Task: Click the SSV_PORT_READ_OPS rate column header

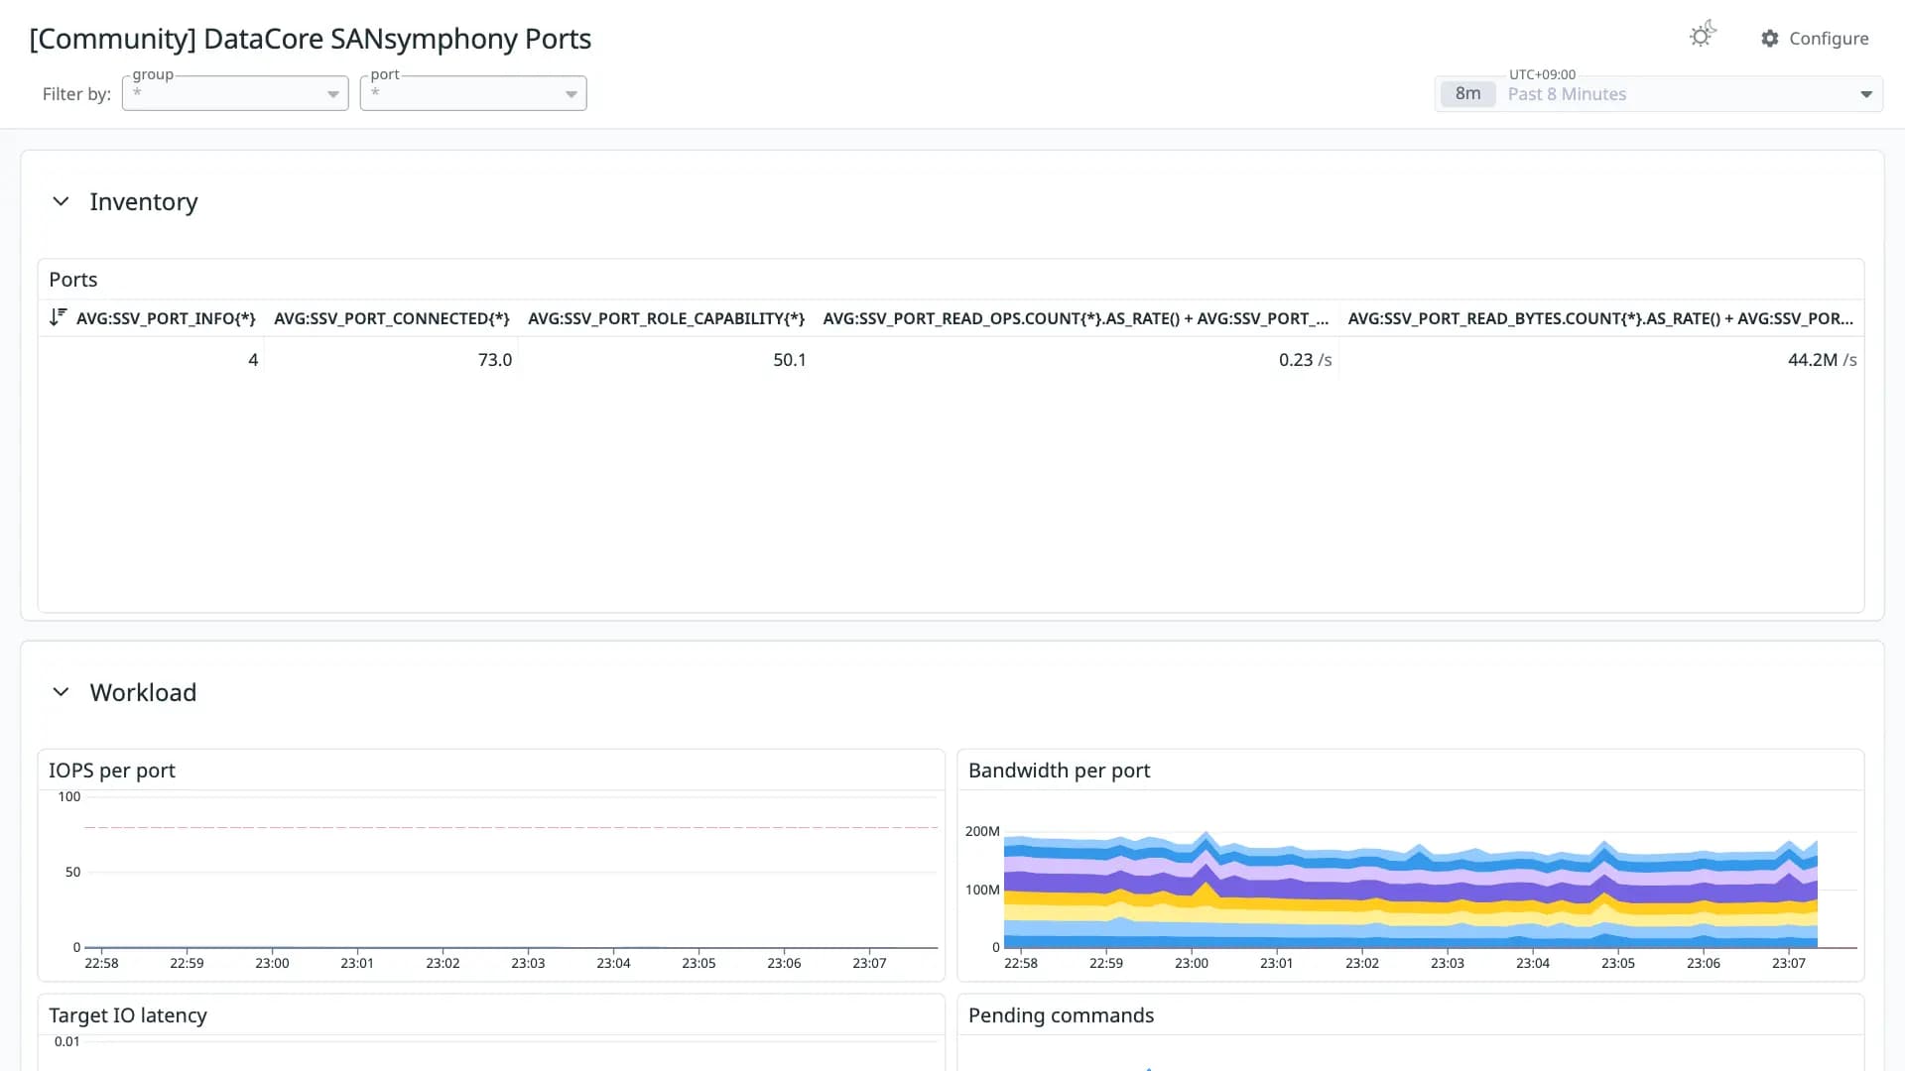Action: [1076, 318]
